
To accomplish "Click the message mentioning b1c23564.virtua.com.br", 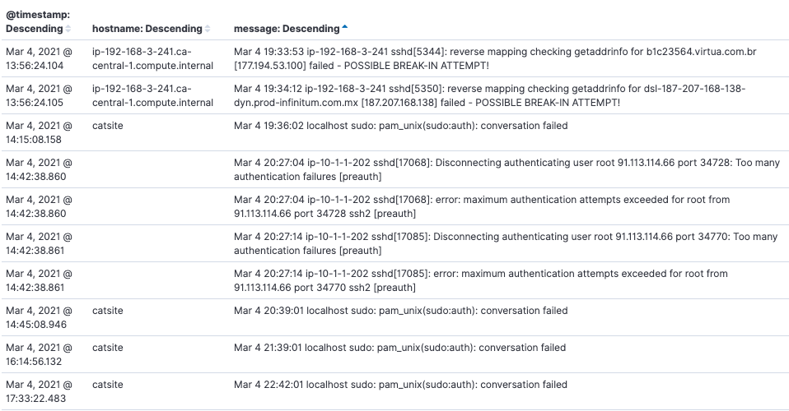I will [x=494, y=58].
